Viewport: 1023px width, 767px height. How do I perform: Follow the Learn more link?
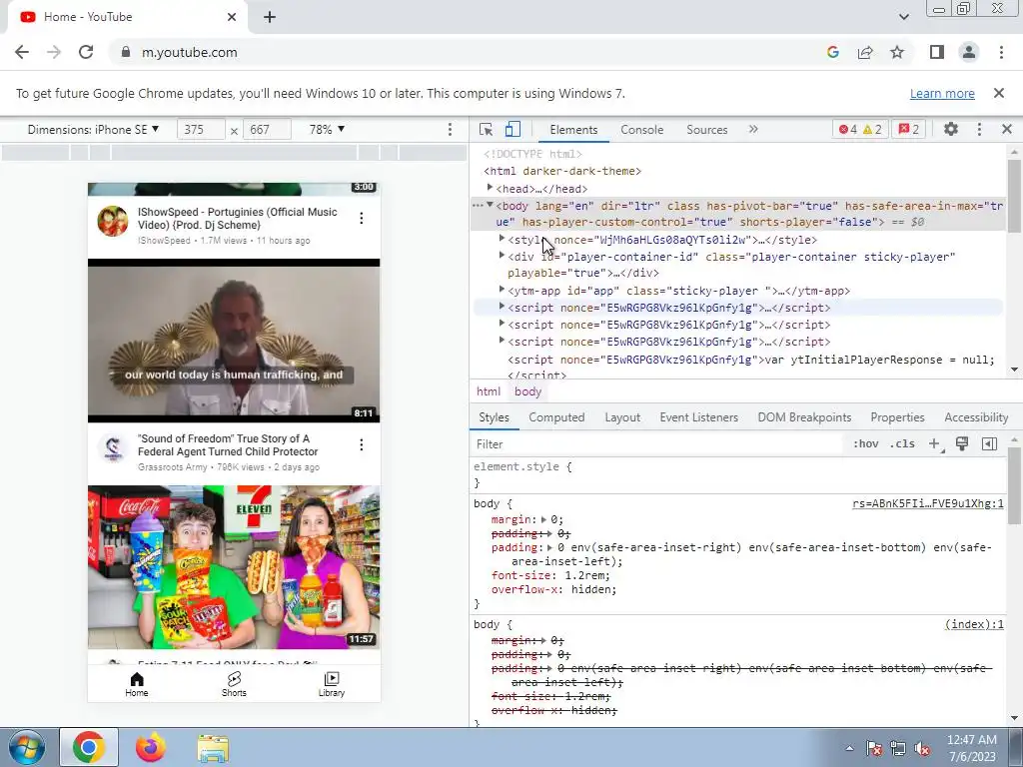click(x=942, y=93)
